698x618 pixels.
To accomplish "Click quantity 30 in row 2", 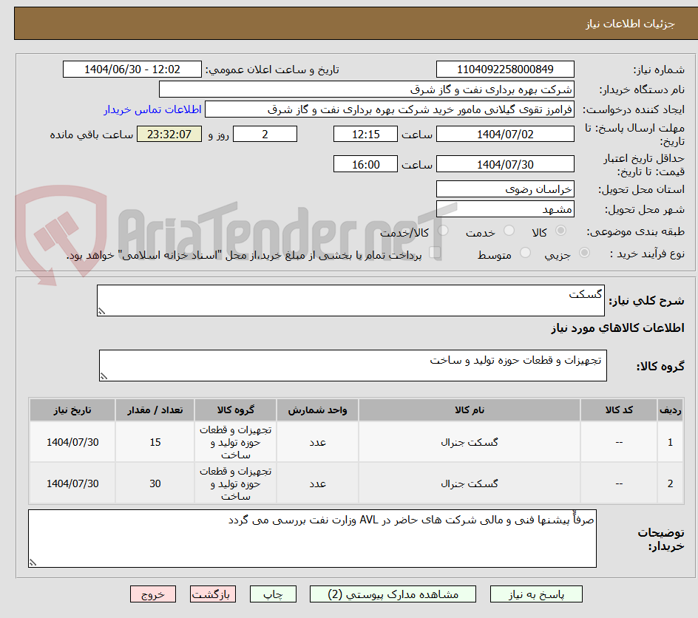I will point(155,483).
